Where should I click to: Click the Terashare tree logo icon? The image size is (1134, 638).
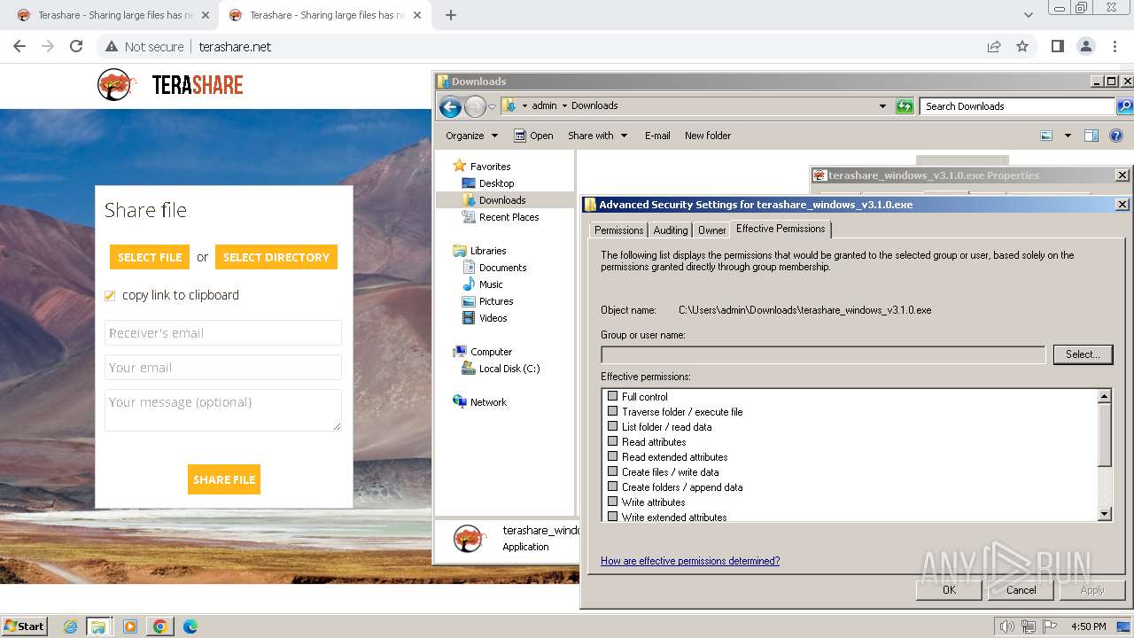click(116, 84)
